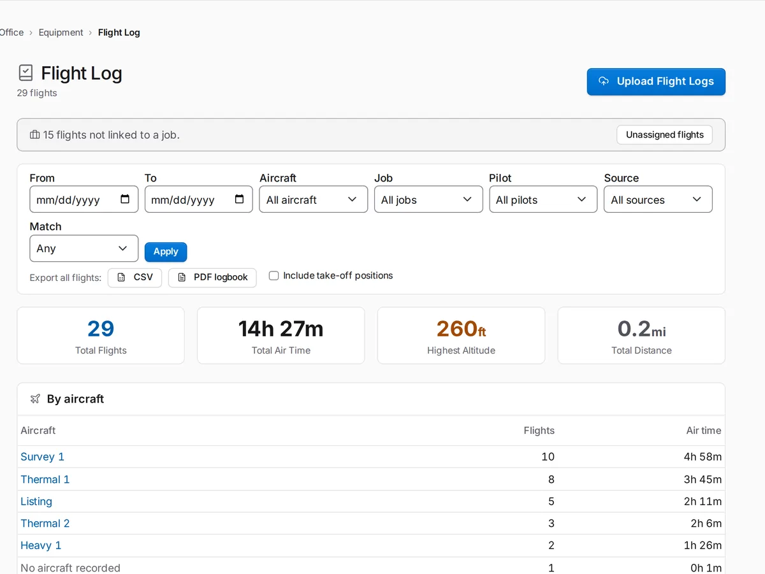Click the 14h 27m Total Air Time card
The height and width of the screenshot is (574, 765).
coord(281,336)
